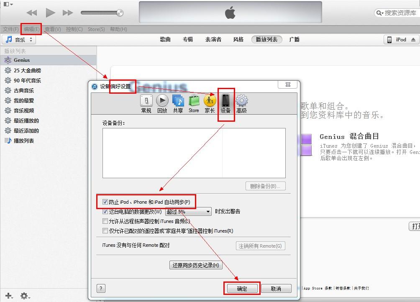Screen dimensions: 420x302
Task: Open the 共享 (Sharing) preferences tab
Action: coord(178,104)
